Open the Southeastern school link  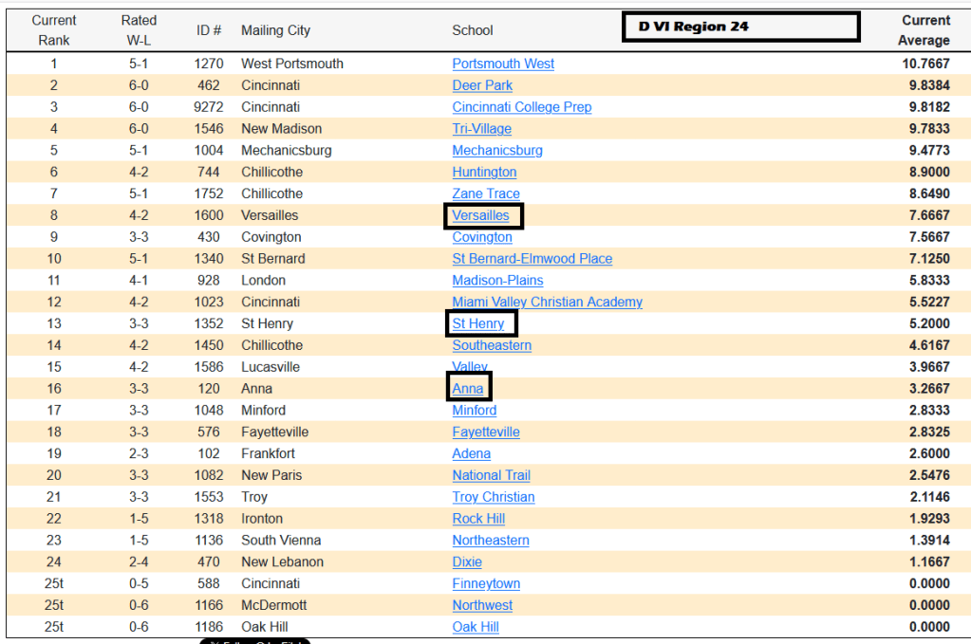[x=492, y=345]
